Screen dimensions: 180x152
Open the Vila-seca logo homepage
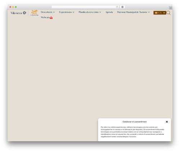click(18, 13)
